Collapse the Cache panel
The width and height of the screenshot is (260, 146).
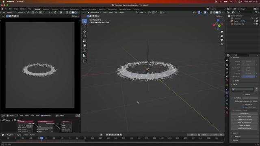click(235, 84)
